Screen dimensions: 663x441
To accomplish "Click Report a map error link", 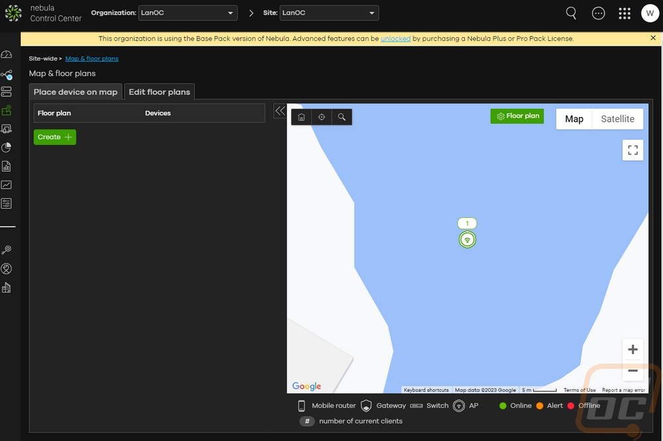I will [624, 390].
